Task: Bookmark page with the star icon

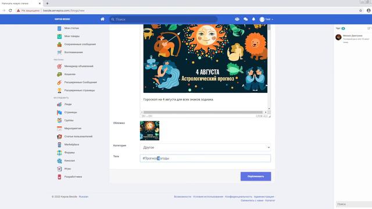Action: [x=360, y=10]
